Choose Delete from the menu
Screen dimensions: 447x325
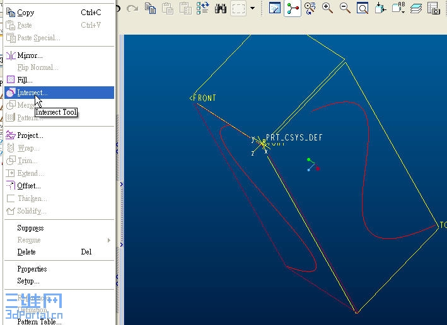pyautogui.click(x=59, y=252)
